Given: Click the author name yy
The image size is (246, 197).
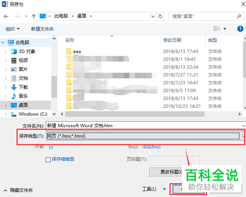Looking at the screenshot, I should (51, 147).
